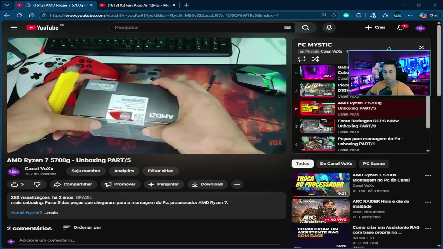Open the on-screen keyboard icon in search
Viewport: 443px width, 249px height.
pyautogui.click(x=288, y=28)
